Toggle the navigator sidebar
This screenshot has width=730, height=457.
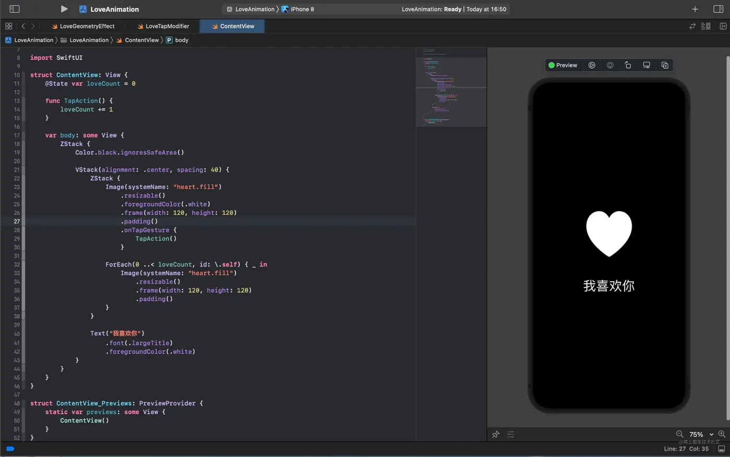15,9
